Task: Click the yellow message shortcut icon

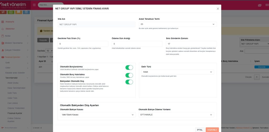Action: coord(18,12)
